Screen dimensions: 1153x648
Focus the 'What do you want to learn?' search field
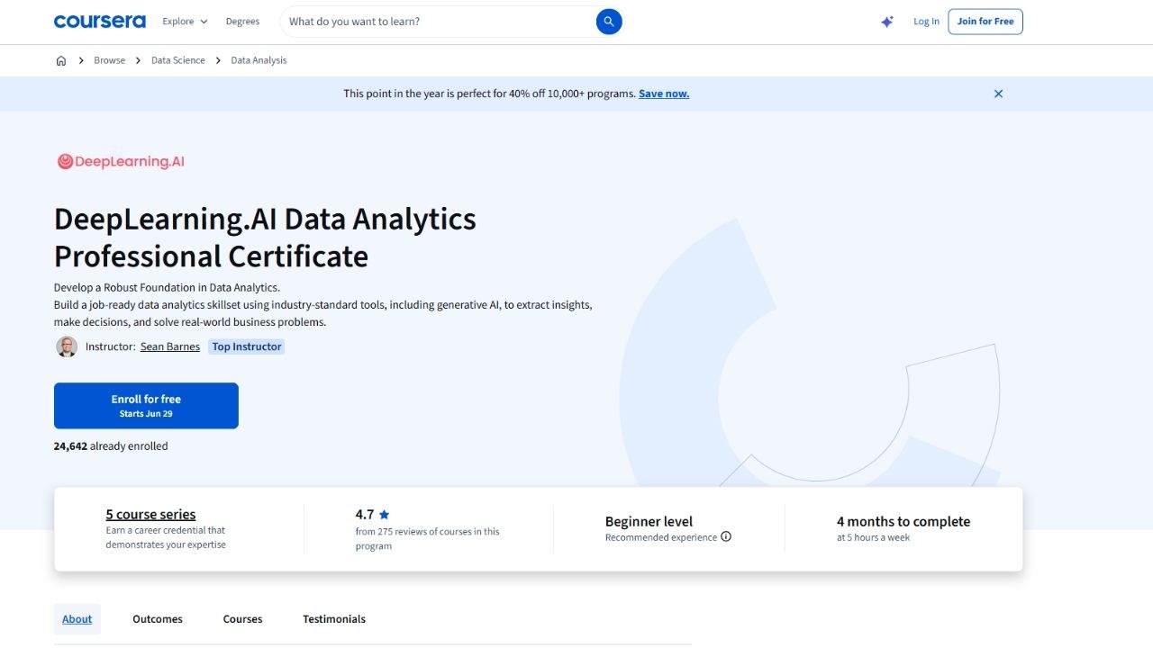(438, 22)
